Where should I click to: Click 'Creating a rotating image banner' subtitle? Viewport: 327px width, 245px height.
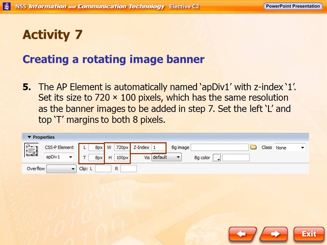[113, 59]
